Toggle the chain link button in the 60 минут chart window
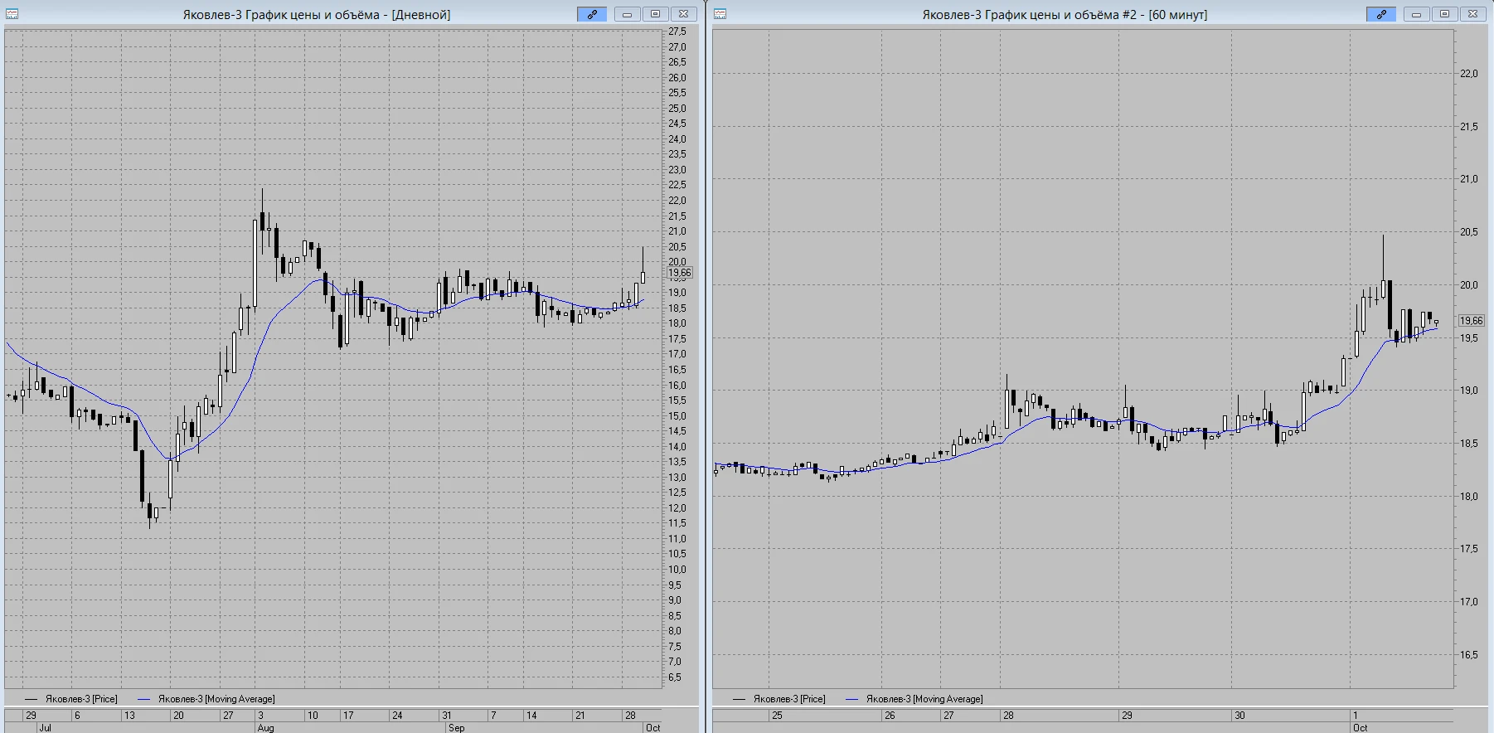Image resolution: width=1494 pixels, height=733 pixels. click(x=1381, y=14)
